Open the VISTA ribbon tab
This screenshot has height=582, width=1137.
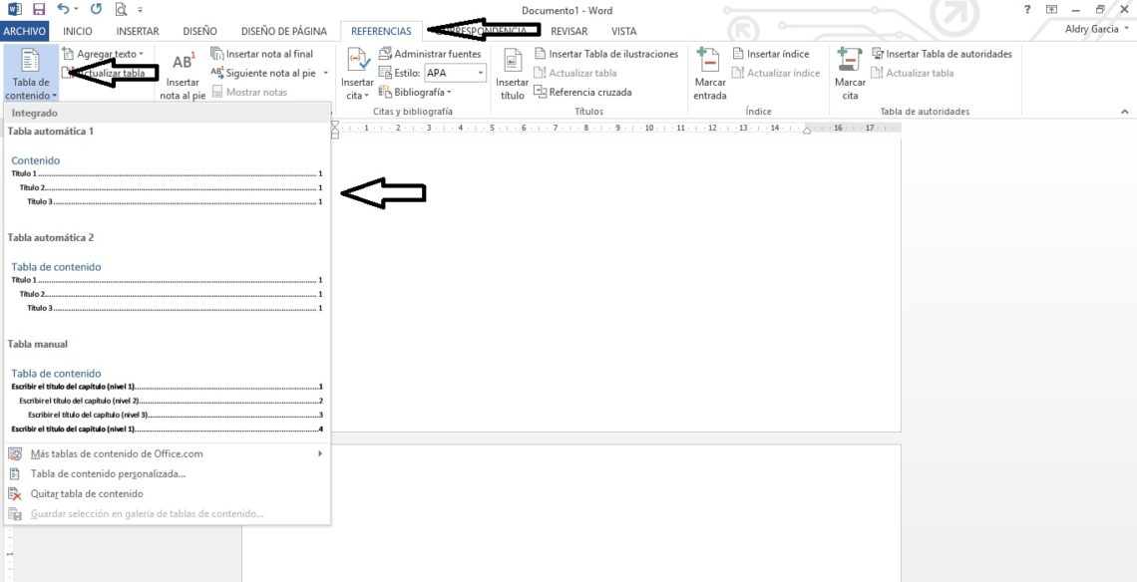(x=623, y=31)
